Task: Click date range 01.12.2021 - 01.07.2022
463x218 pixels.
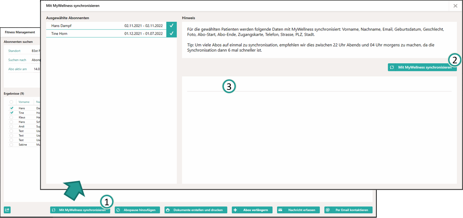Action: [143, 33]
